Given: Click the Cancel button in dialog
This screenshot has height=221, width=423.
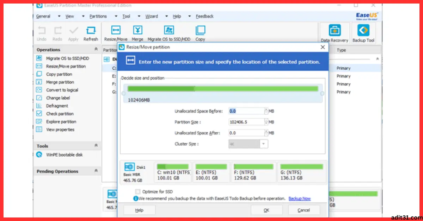Looking at the screenshot, I should pyautogui.click(x=304, y=210).
